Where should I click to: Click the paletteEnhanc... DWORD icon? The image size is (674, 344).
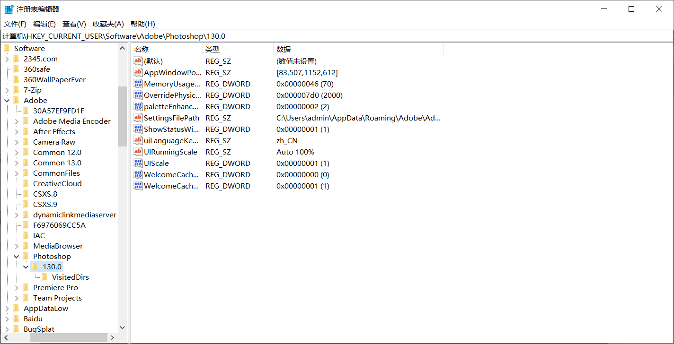(138, 106)
